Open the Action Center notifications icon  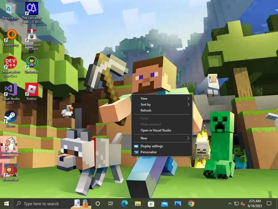(x=269, y=204)
